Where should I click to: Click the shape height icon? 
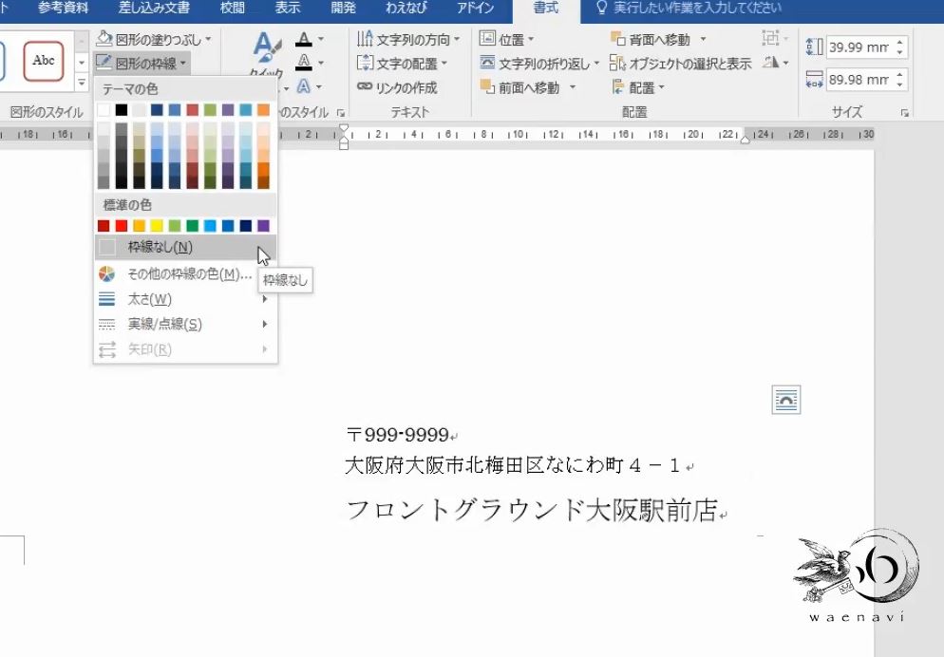click(x=814, y=47)
